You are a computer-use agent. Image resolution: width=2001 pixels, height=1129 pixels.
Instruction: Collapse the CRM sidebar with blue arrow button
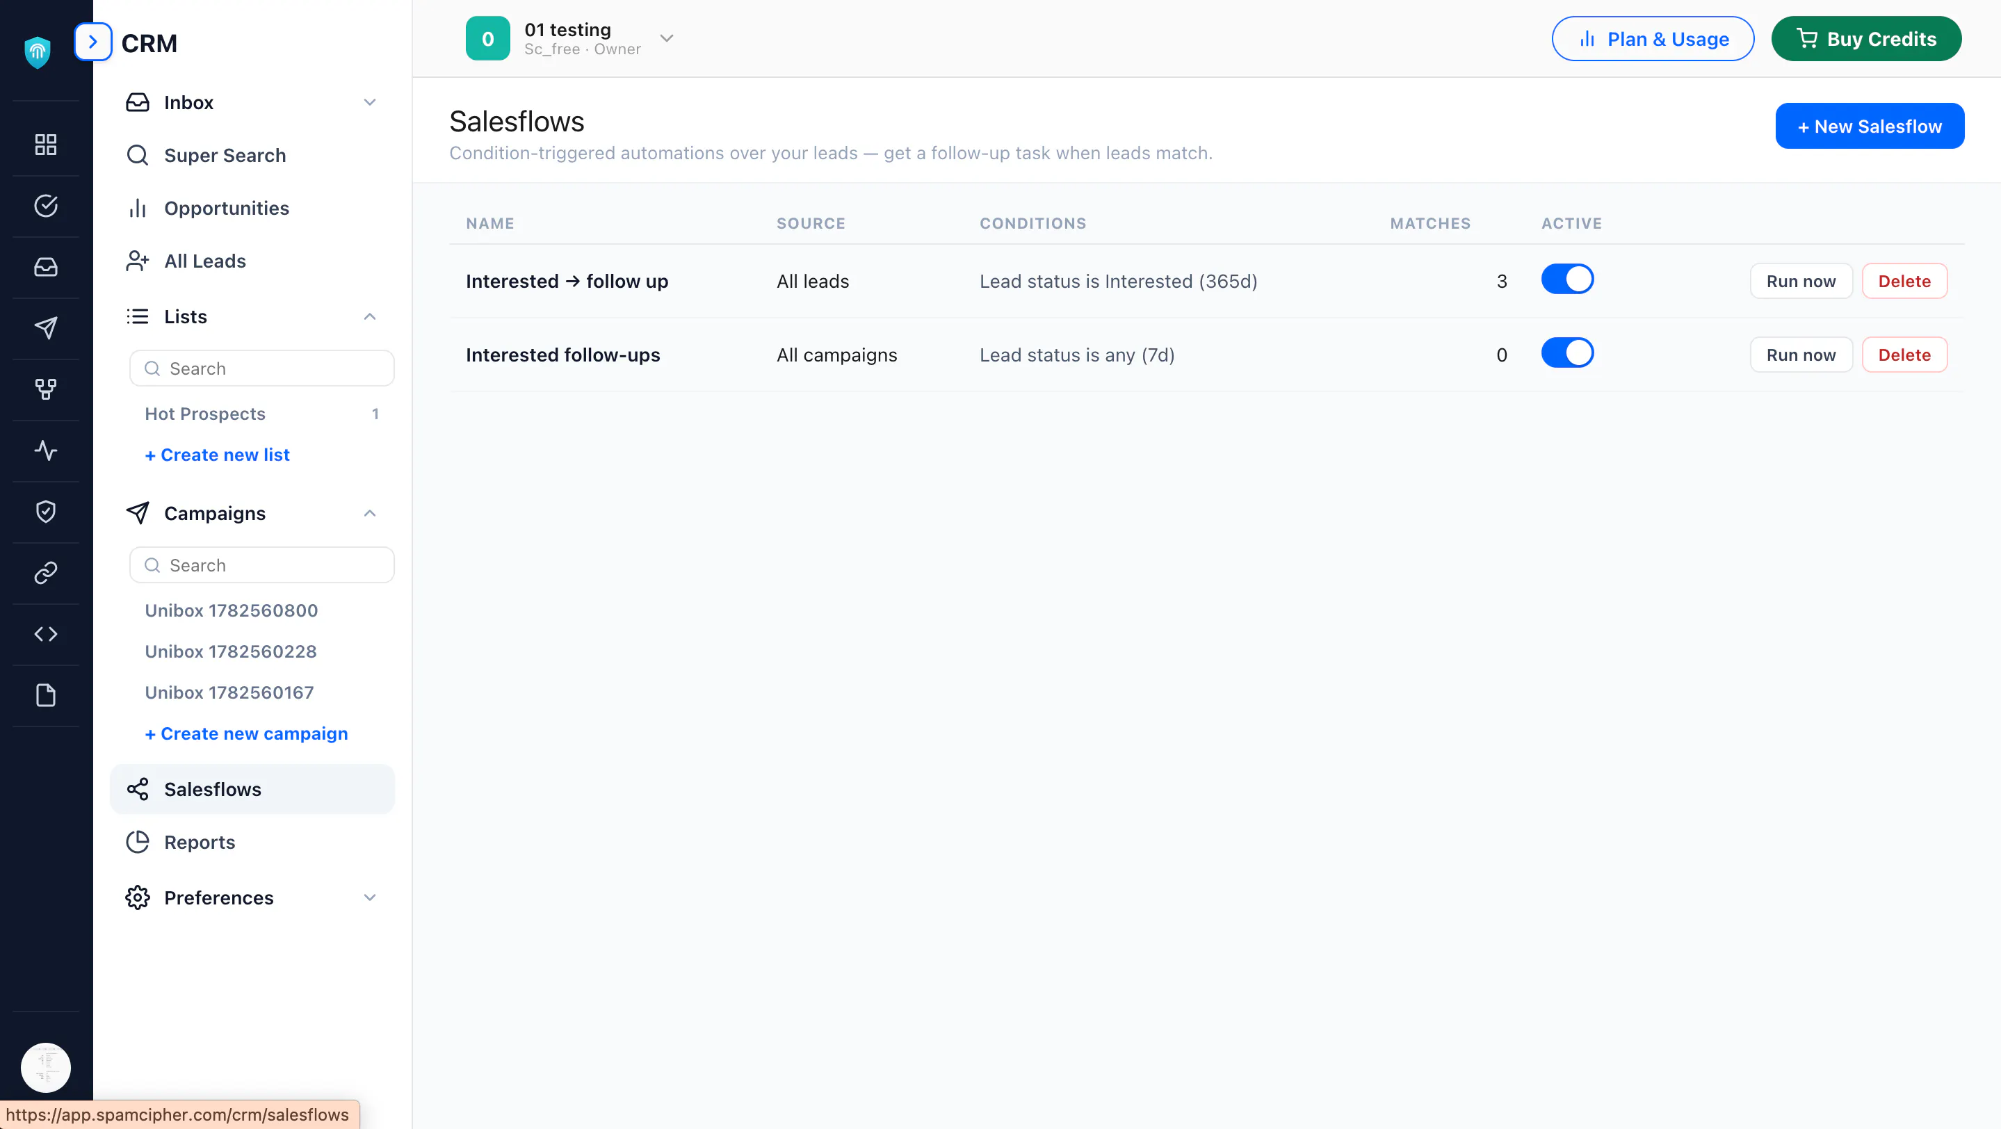(x=93, y=42)
